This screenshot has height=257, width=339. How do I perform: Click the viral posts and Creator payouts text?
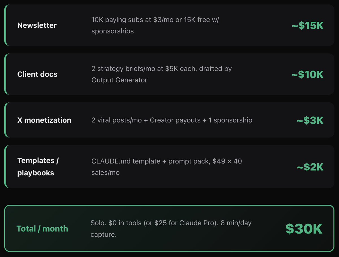(x=172, y=120)
